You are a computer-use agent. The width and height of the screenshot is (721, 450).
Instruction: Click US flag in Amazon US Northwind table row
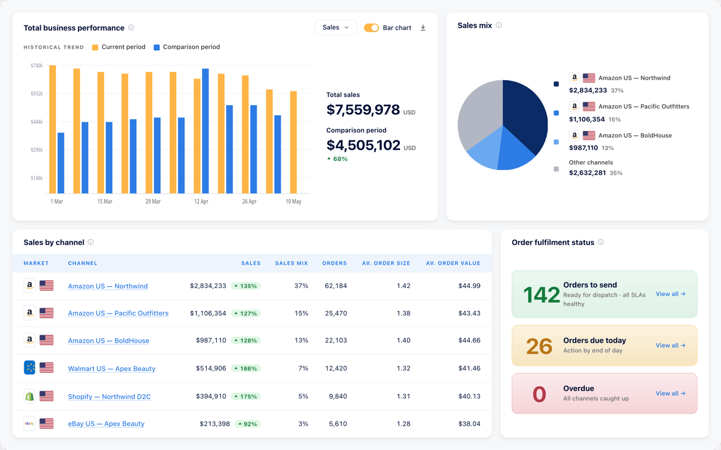(x=47, y=286)
